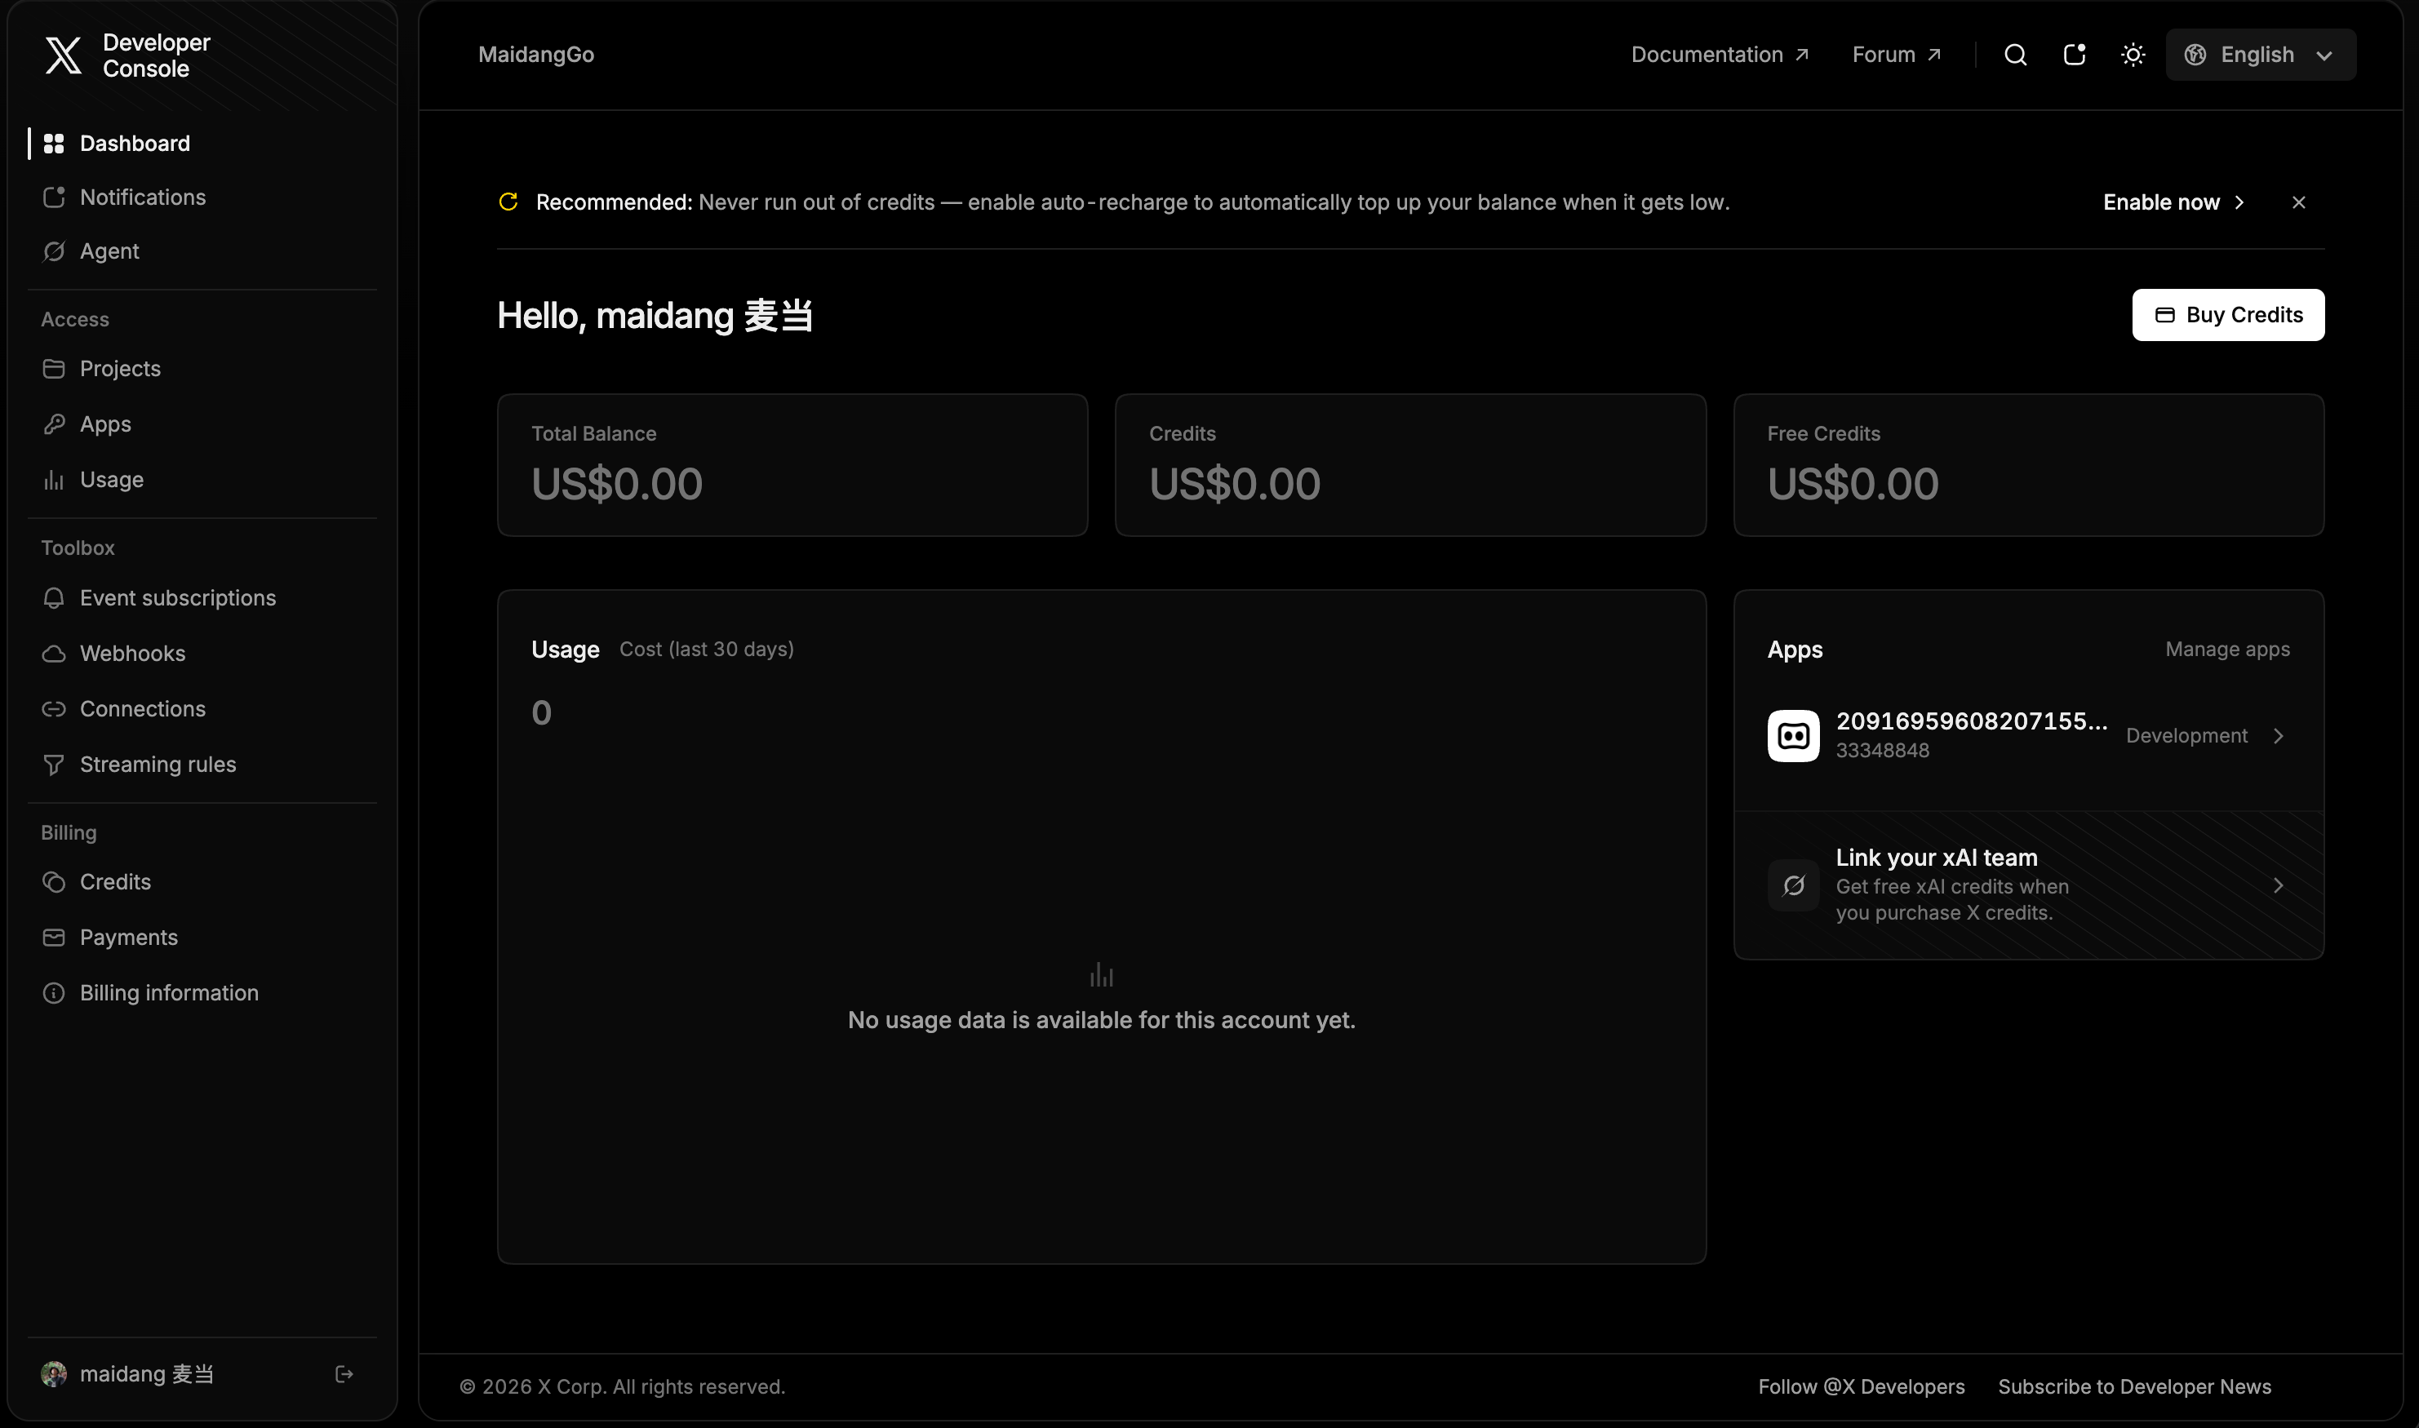Click the Dashboard grid icon
Screen dimensions: 2419x1428
tap(54, 144)
